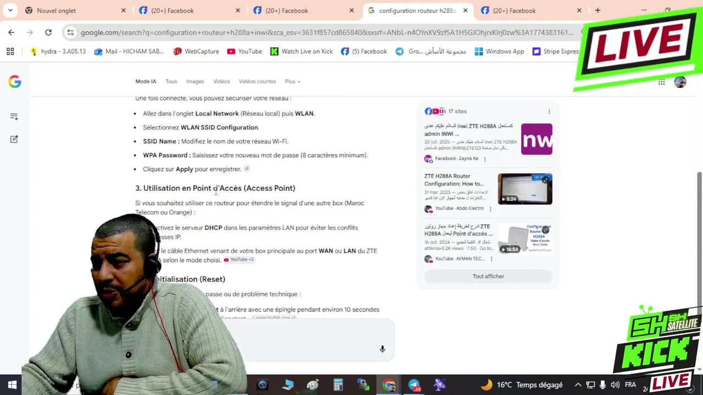
Task: Start a new AI conversation with the compose icon
Action: [14, 139]
